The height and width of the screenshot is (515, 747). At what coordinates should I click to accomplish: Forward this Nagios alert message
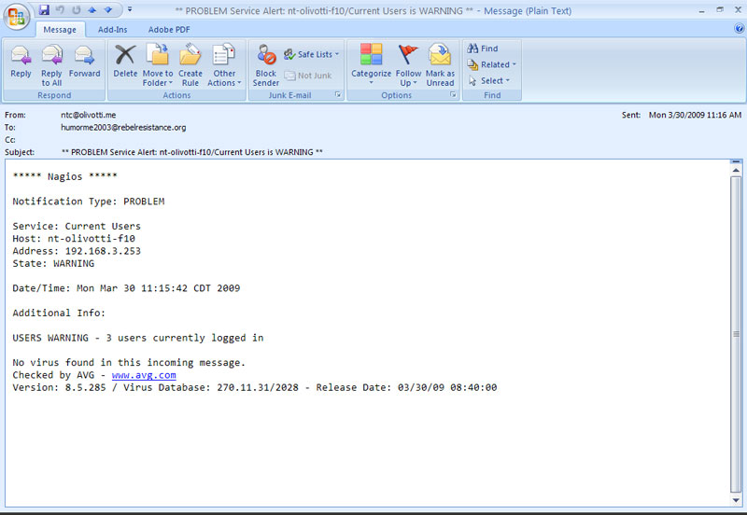[84, 61]
